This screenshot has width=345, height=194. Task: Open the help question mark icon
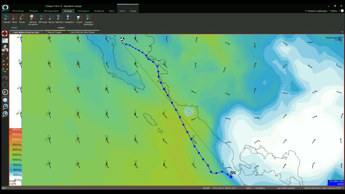(342, 11)
